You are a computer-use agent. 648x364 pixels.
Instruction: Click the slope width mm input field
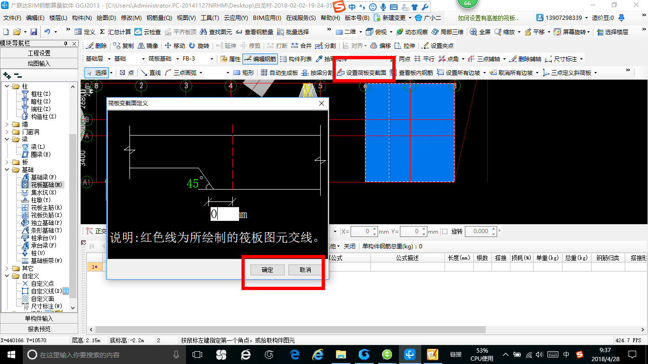click(x=224, y=214)
